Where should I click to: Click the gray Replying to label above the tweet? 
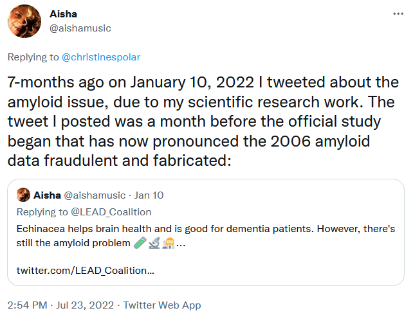tap(33, 57)
